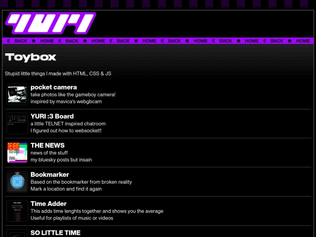Click the leftmost back chevron icon in nav bar
Screen dimensions: 316x237
[8, 41]
